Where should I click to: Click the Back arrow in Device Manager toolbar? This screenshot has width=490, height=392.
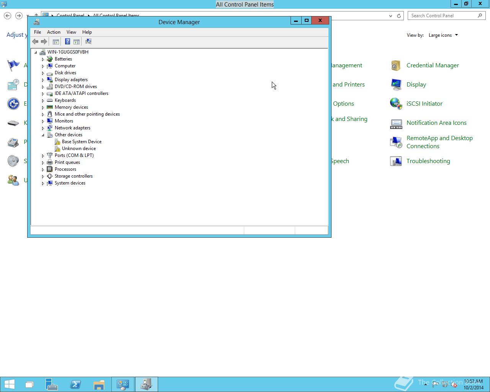coord(35,41)
